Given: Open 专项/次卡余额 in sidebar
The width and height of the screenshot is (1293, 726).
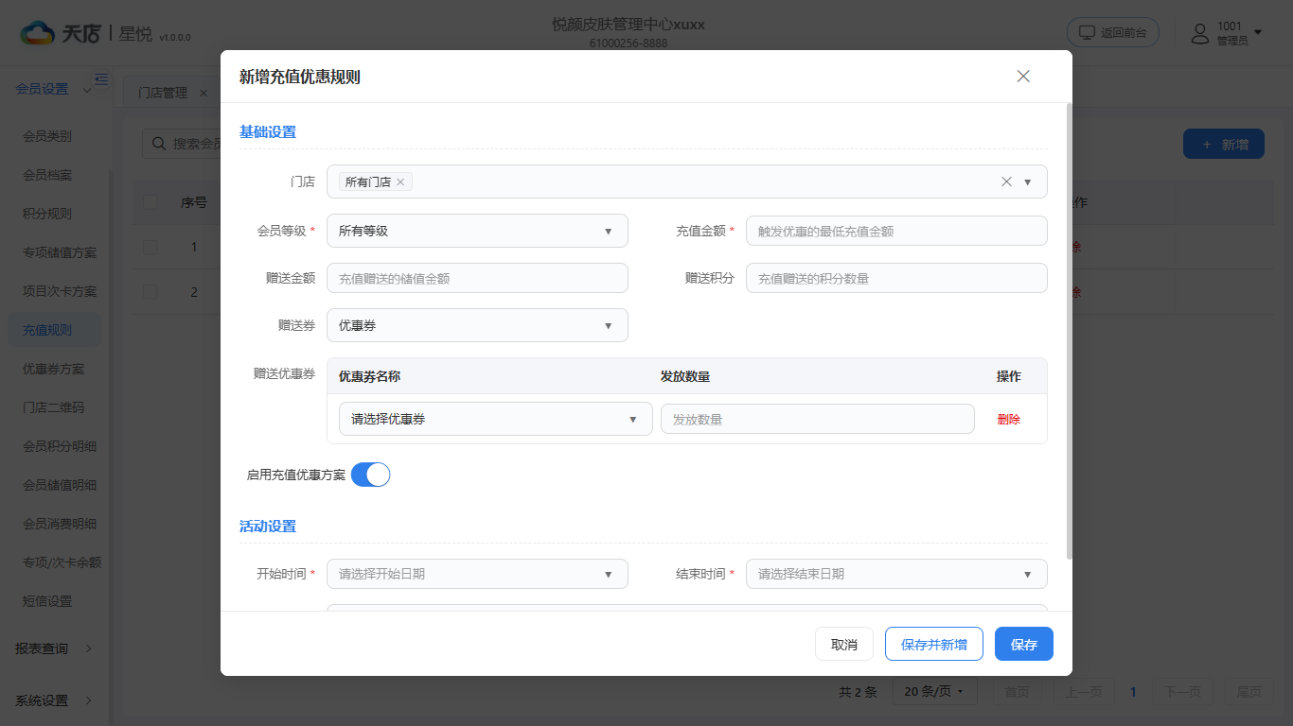Looking at the screenshot, I should click(62, 562).
